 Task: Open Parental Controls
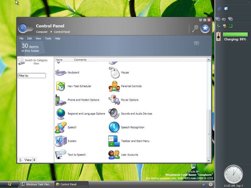[x=114, y=86]
